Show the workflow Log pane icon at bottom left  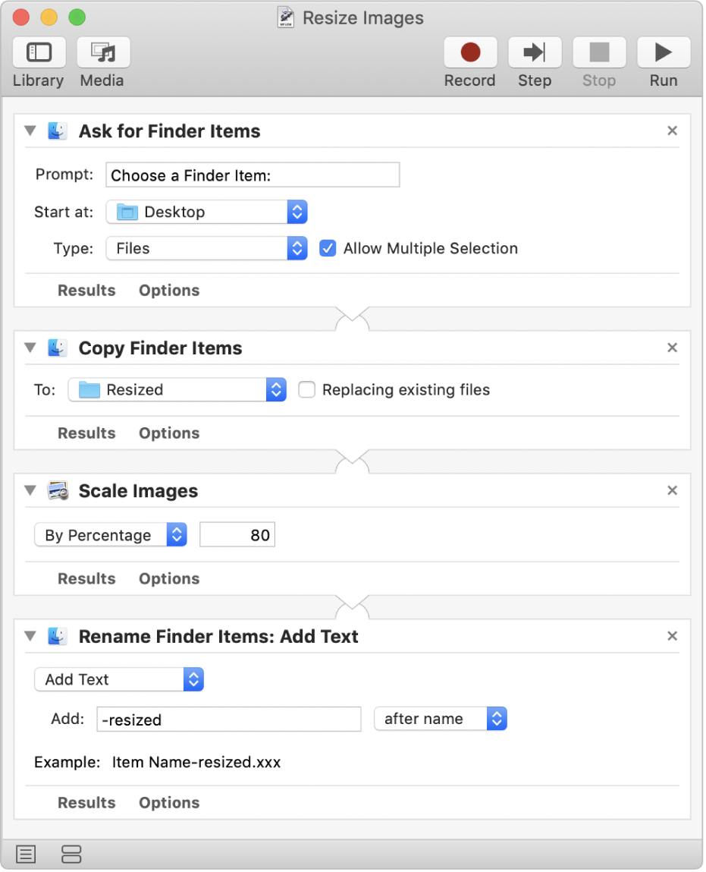[25, 854]
